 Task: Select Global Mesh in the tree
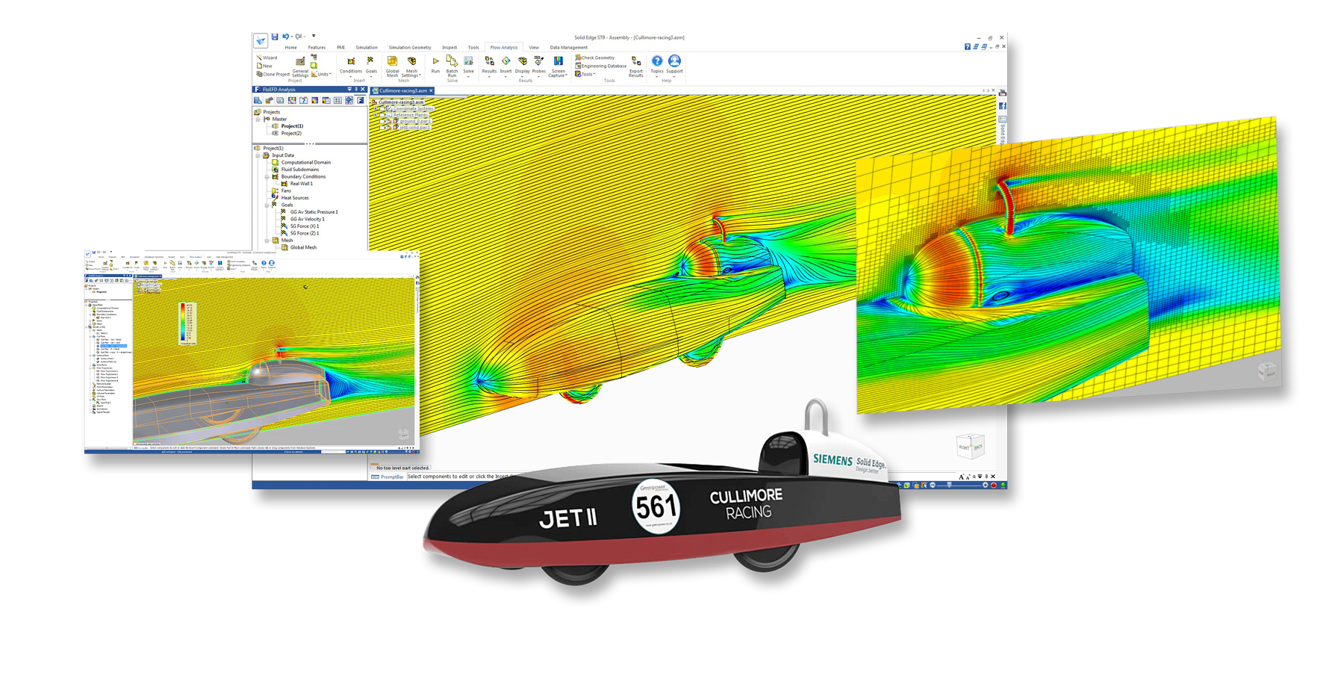pyautogui.click(x=303, y=247)
